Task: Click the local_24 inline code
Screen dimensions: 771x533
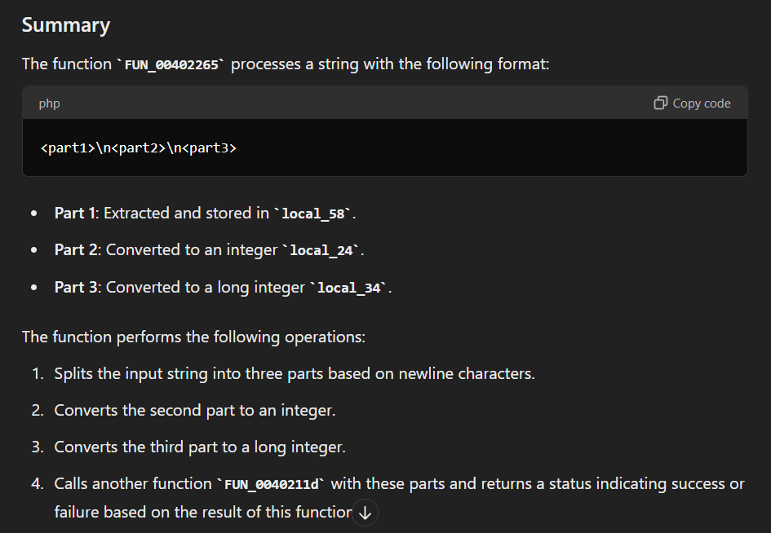Action: coord(322,250)
